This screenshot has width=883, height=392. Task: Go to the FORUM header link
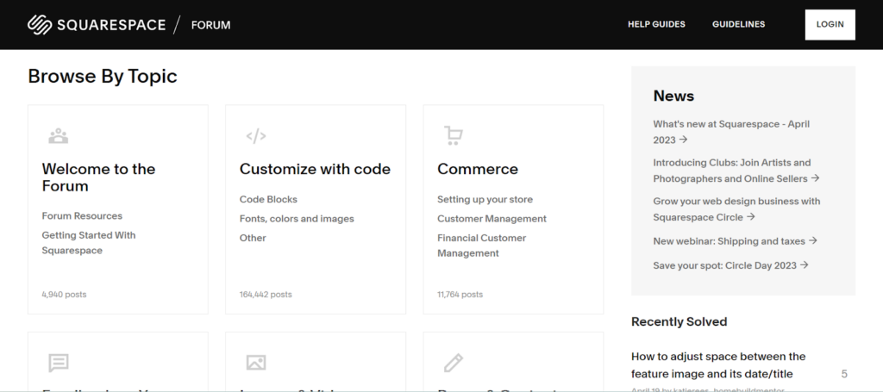click(210, 25)
